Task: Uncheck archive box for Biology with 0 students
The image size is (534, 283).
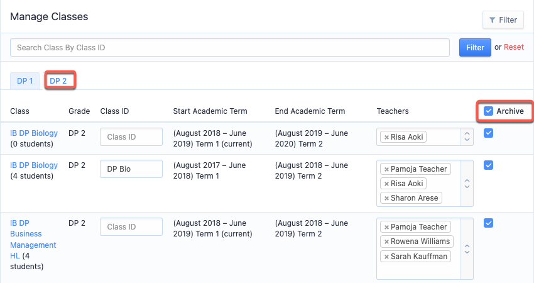Action: [x=488, y=133]
